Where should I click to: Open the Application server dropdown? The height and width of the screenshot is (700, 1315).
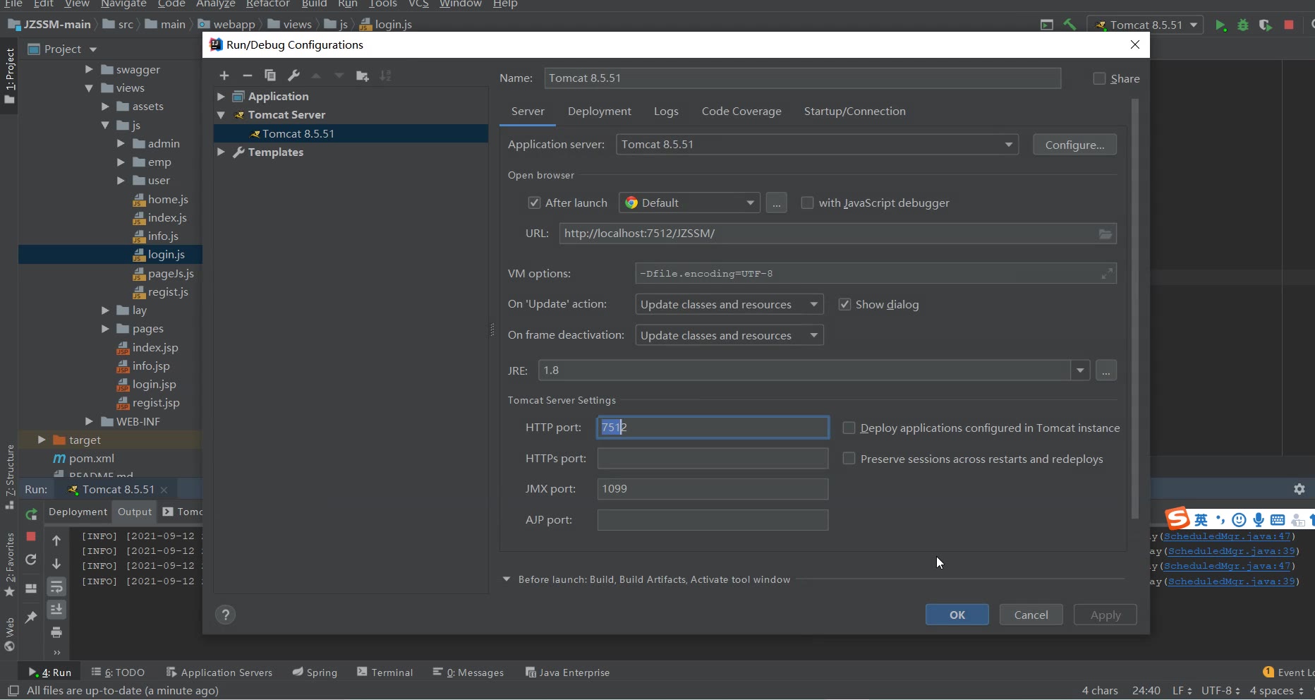point(1008,145)
